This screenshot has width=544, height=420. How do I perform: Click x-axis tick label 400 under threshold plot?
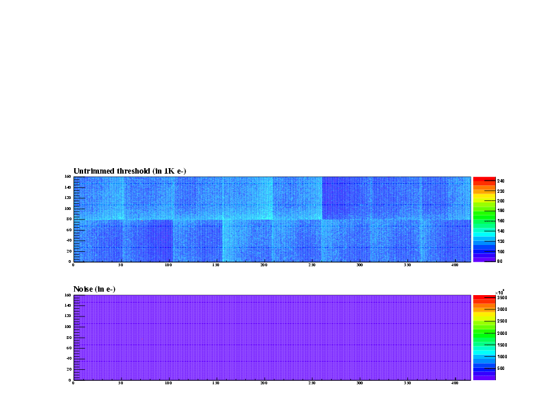pyautogui.click(x=455, y=265)
